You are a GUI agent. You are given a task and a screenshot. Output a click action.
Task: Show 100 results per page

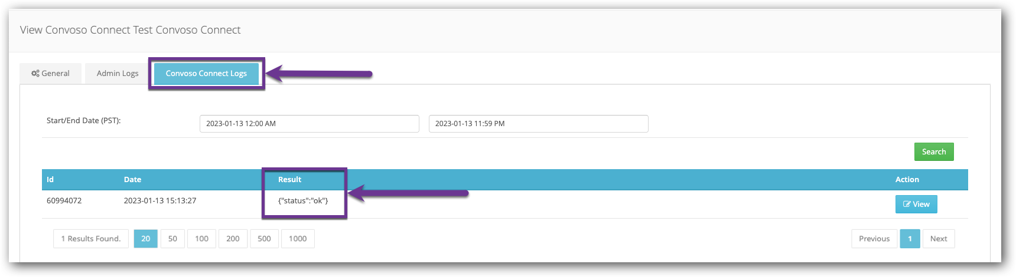pyautogui.click(x=201, y=239)
